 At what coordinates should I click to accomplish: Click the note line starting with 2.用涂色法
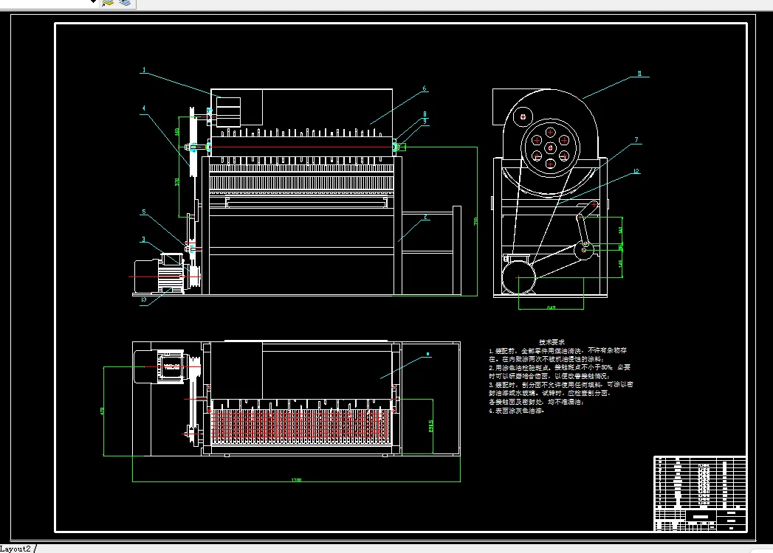click(560, 367)
